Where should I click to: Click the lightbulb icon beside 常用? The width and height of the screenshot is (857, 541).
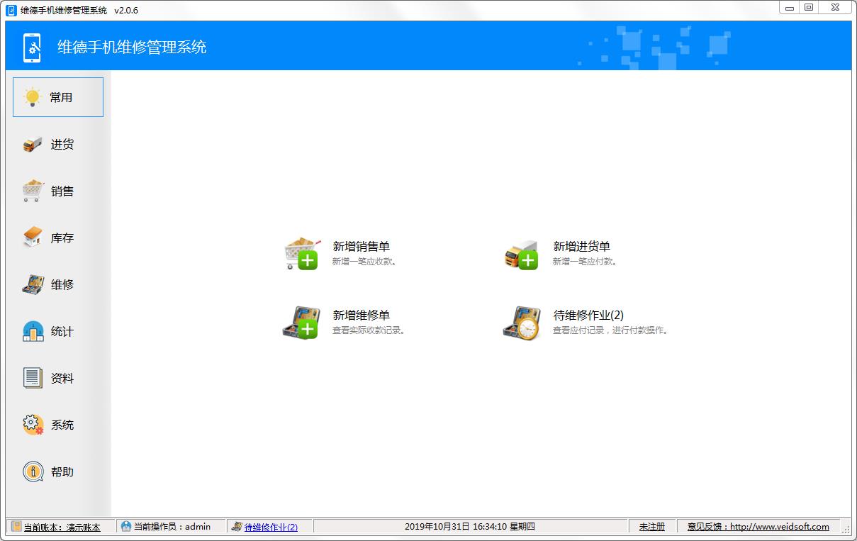pos(32,97)
